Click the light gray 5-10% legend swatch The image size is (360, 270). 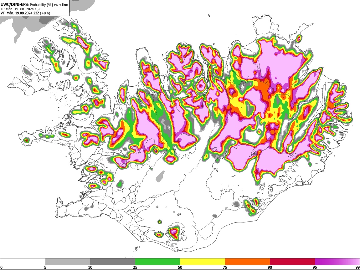point(68,262)
